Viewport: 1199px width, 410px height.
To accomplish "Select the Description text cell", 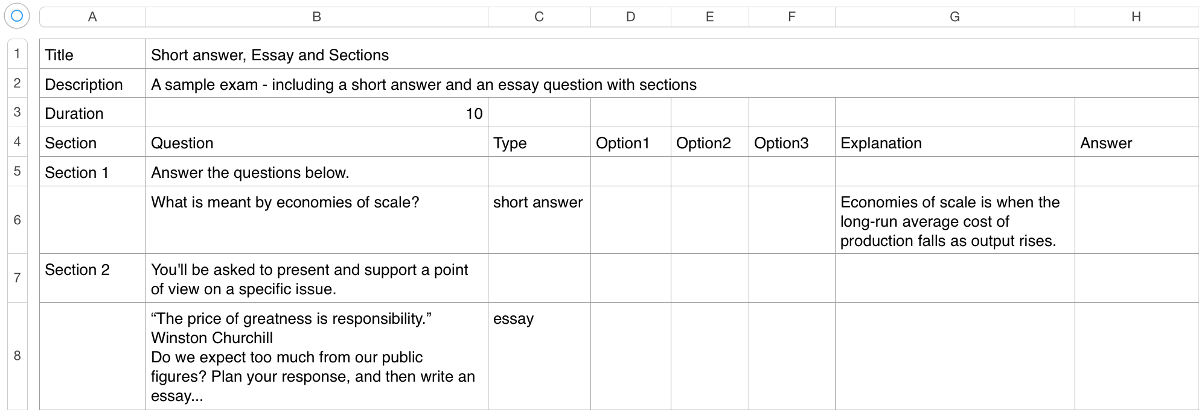I will [424, 84].
